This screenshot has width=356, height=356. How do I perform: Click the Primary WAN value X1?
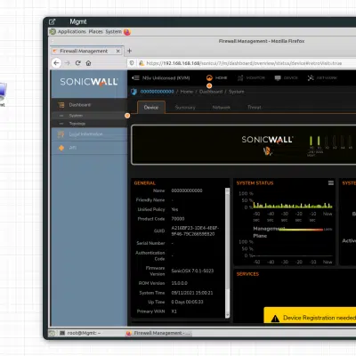pyautogui.click(x=174, y=311)
